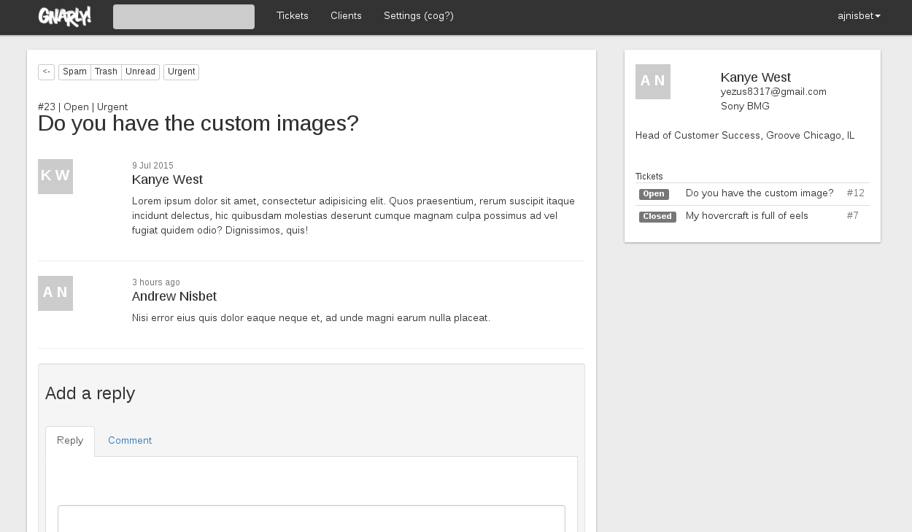Click email yezus8317@gmail.com
Image resolution: width=912 pixels, height=532 pixels.
tap(773, 92)
